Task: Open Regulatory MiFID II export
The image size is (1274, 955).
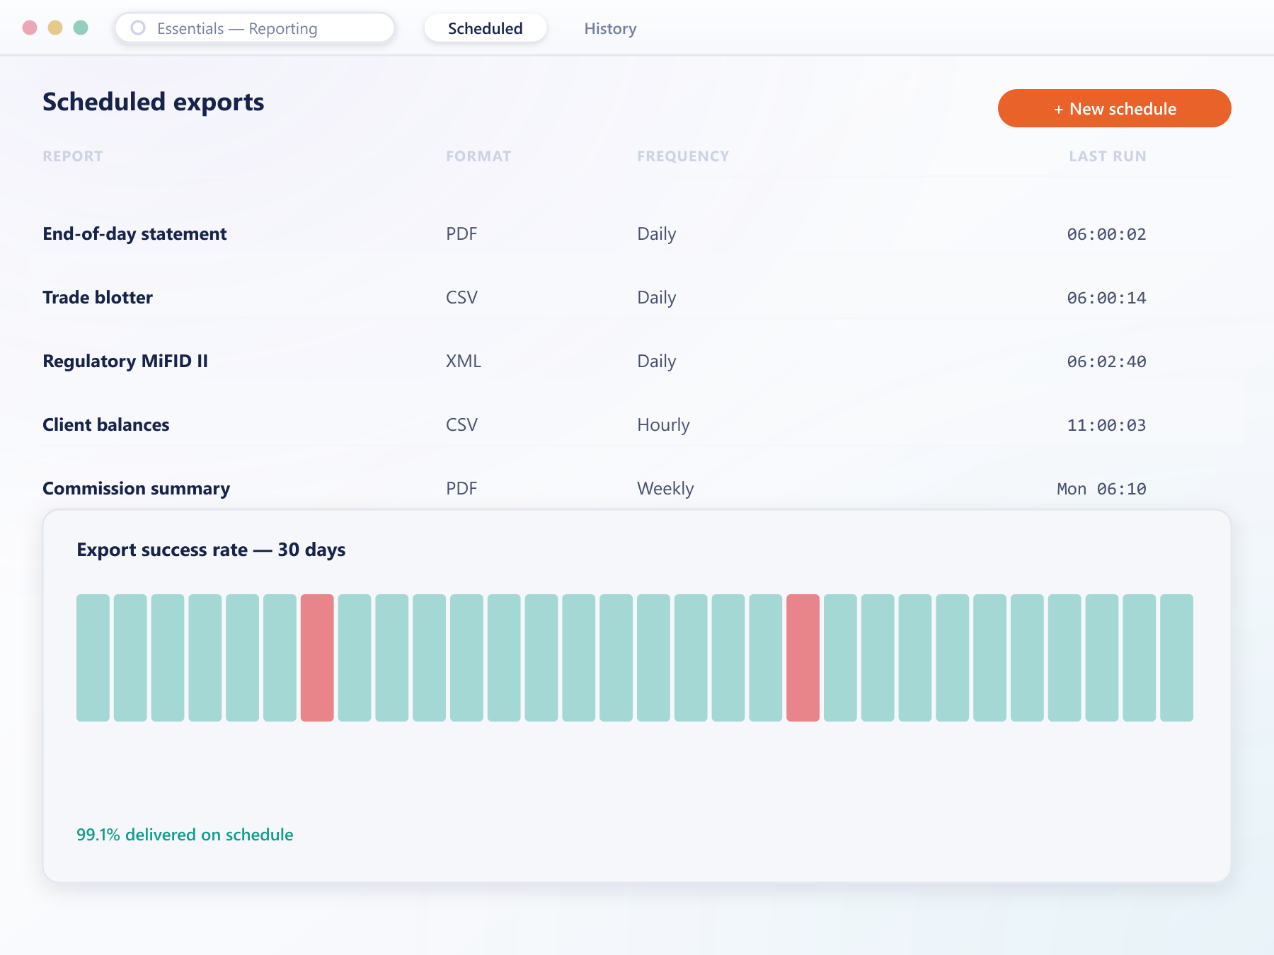Action: pos(125,361)
